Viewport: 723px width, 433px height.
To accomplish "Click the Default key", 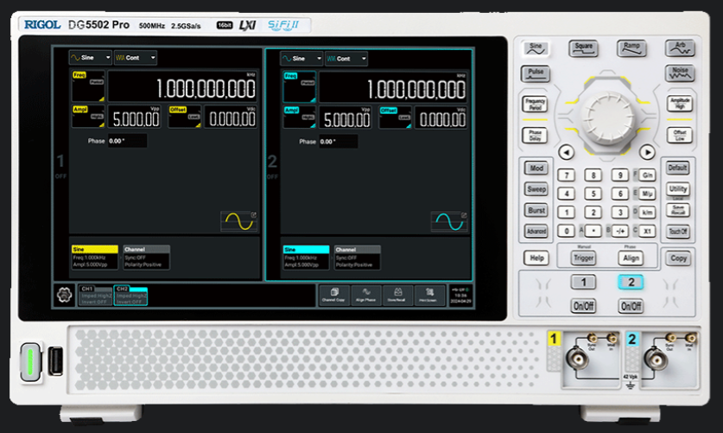I will 678,168.
